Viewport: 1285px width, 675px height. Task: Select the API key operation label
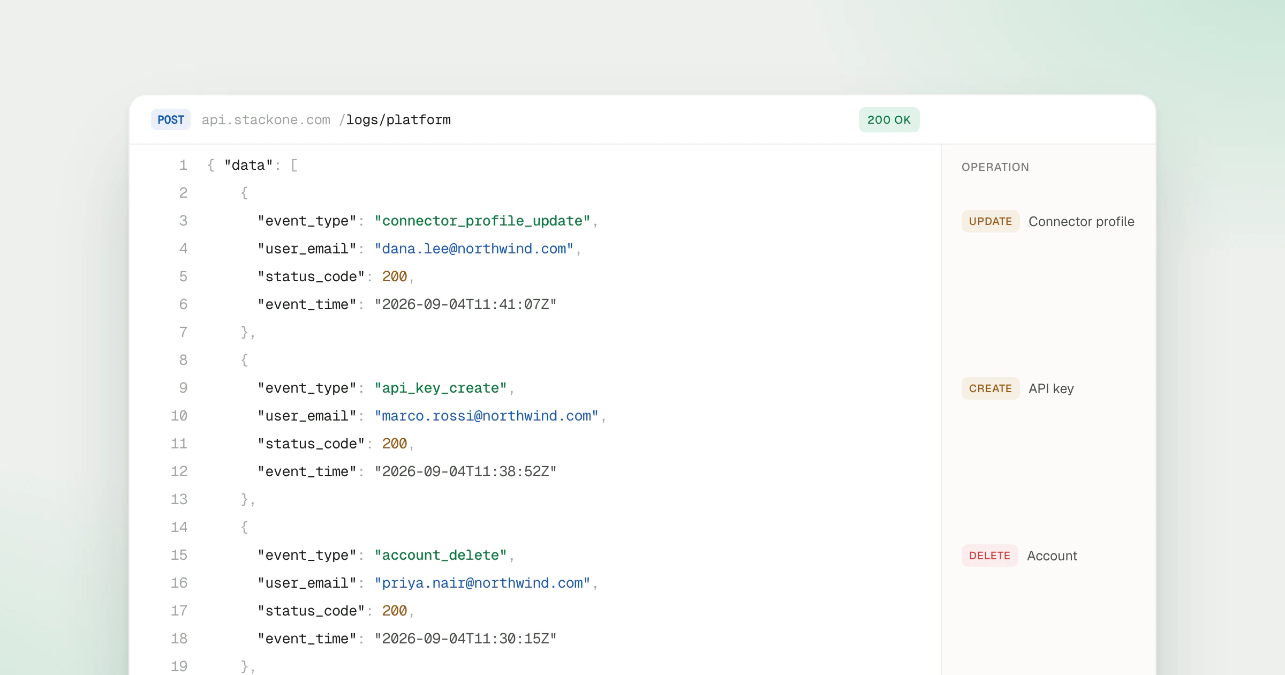click(x=1051, y=388)
